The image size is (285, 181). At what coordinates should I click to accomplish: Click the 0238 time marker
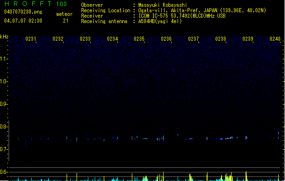click(x=221, y=39)
